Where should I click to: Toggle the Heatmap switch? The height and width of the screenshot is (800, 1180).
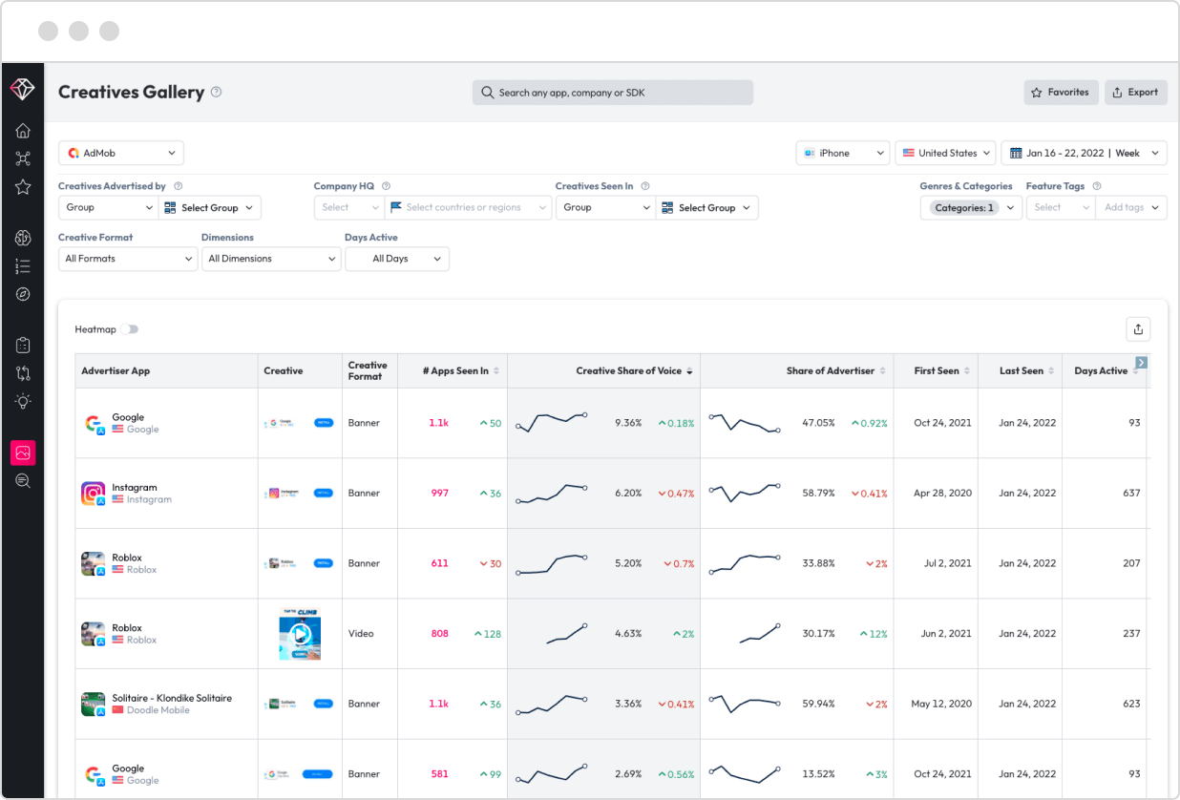click(129, 329)
